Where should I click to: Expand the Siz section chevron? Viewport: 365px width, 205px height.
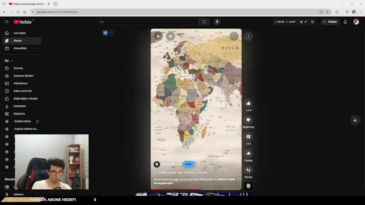point(12,61)
